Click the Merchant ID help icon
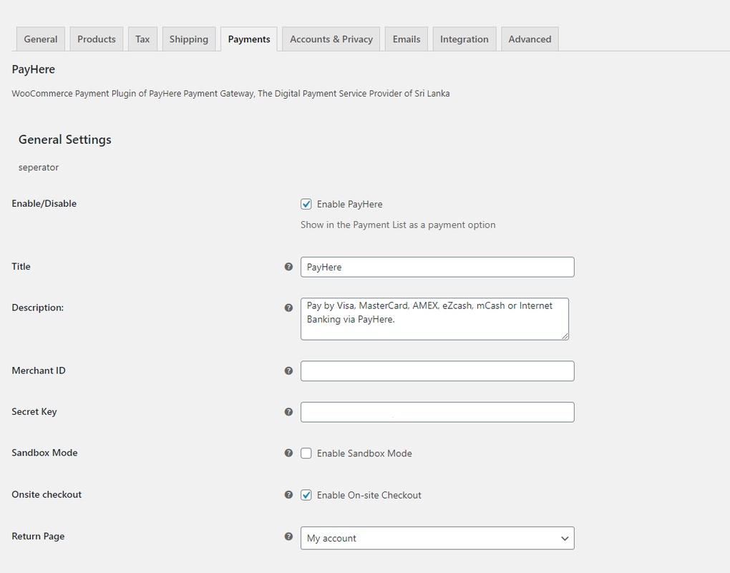 point(288,371)
